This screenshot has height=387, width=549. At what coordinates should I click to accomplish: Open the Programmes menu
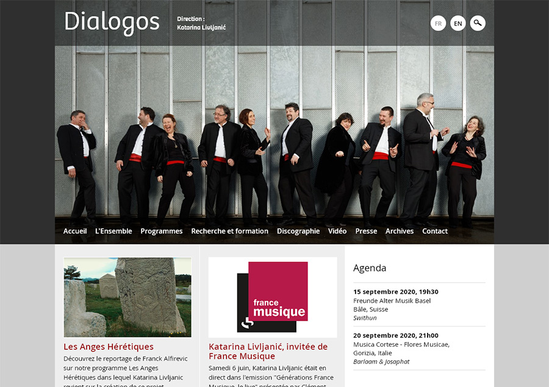coord(162,231)
